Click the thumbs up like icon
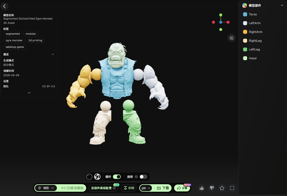 click(x=202, y=188)
